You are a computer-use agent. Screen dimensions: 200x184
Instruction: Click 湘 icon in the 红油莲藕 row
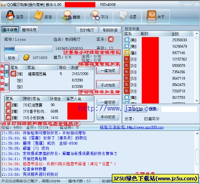[x=8, y=105]
